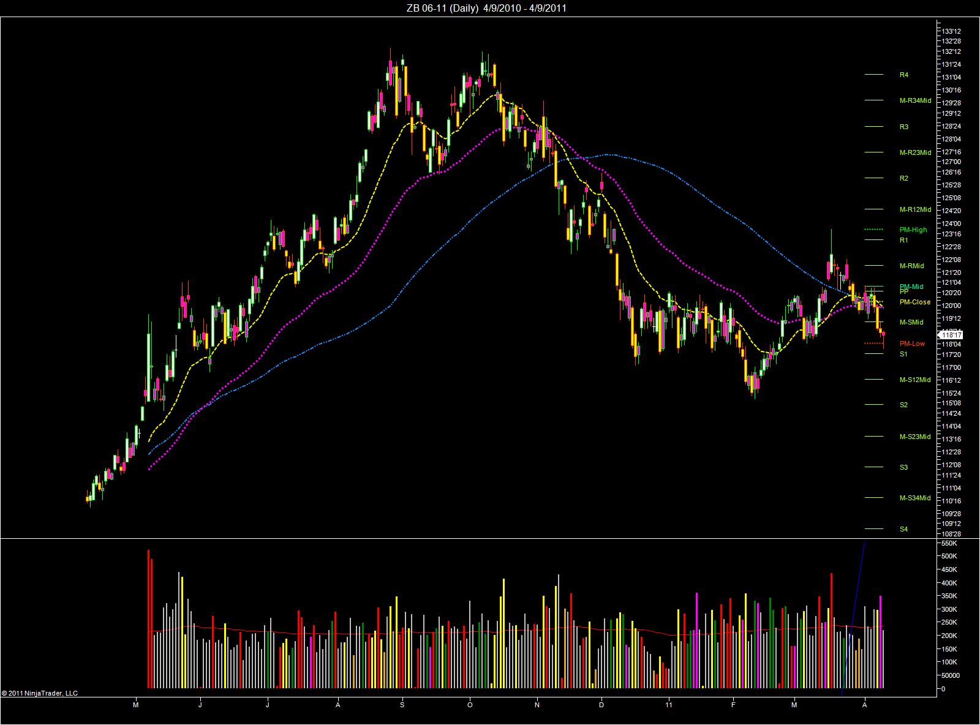Click the S timeline month marker
This screenshot has height=725, width=980.
[402, 705]
